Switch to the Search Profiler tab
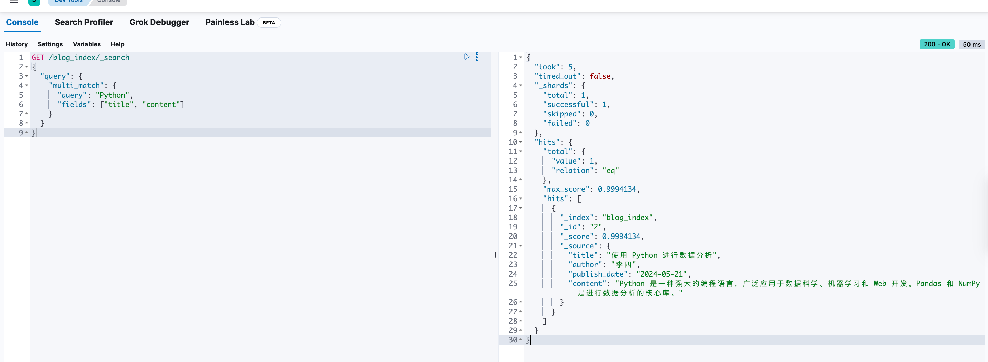Screen dimensions: 988x362 pos(83,22)
